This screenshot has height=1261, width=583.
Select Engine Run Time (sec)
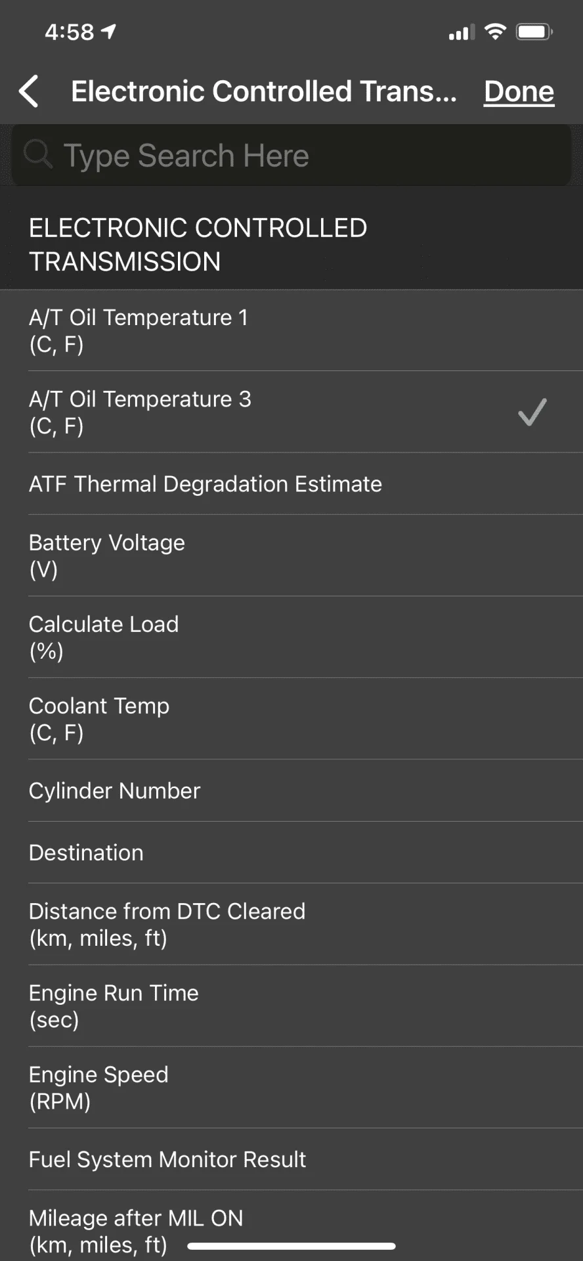click(291, 1006)
